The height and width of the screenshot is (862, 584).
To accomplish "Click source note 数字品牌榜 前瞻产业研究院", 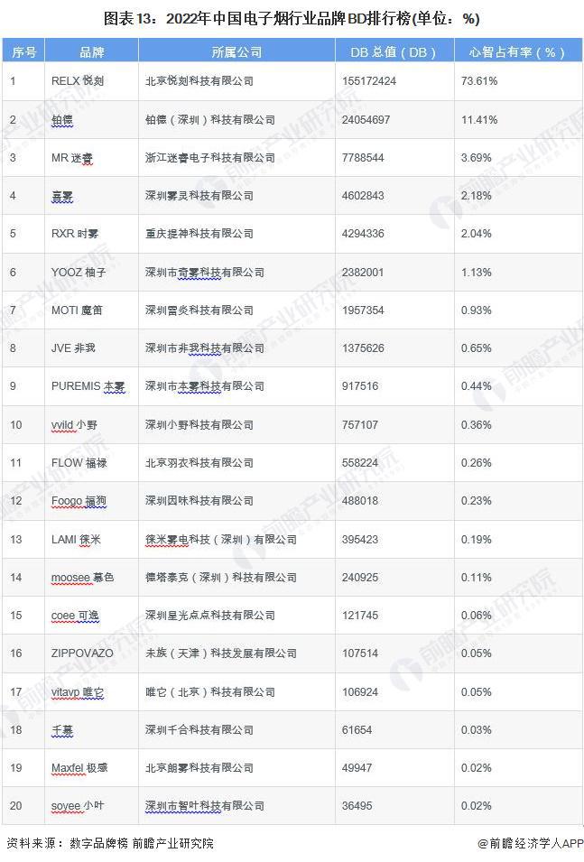I will coord(142,843).
